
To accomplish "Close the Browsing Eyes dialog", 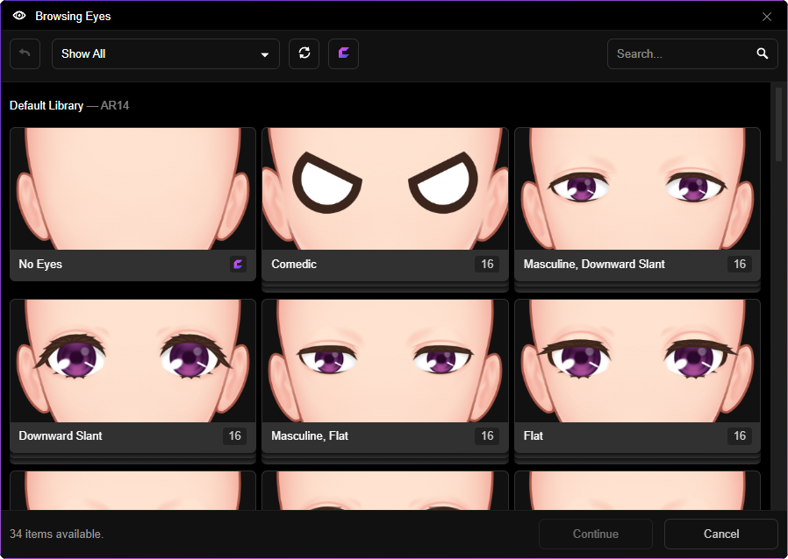I will click(x=767, y=17).
